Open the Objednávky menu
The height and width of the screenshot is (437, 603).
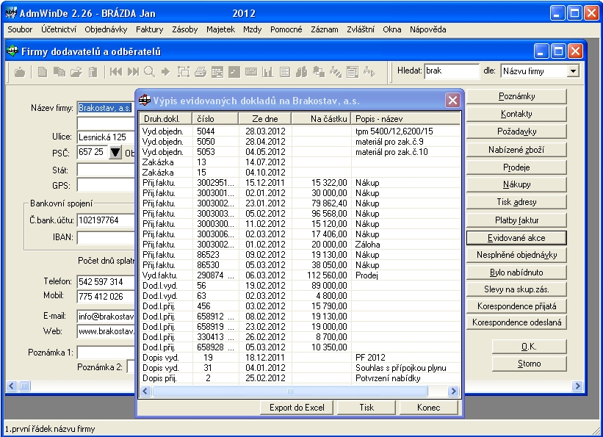click(x=106, y=29)
